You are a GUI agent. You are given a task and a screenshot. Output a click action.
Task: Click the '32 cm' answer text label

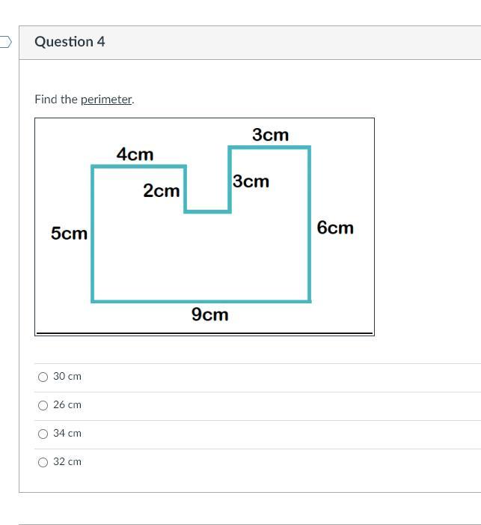click(x=67, y=462)
